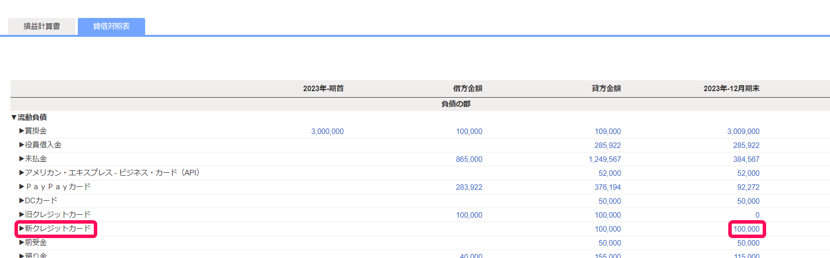Viewport: 830px width, 258px height.
Task: Open 前受金 ending balance 50,000
Action: (x=748, y=243)
